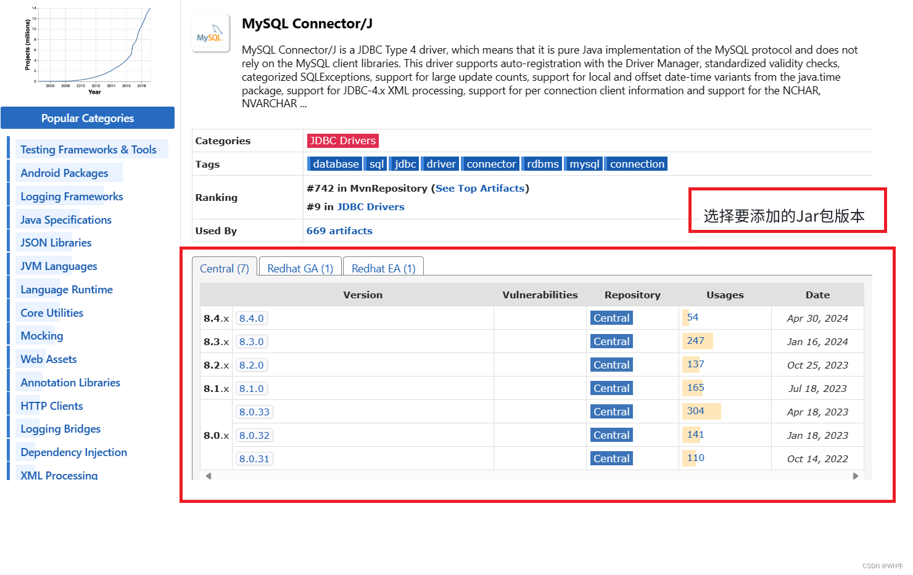The image size is (913, 575).
Task: Open HTTP Clients category
Action: tap(52, 406)
